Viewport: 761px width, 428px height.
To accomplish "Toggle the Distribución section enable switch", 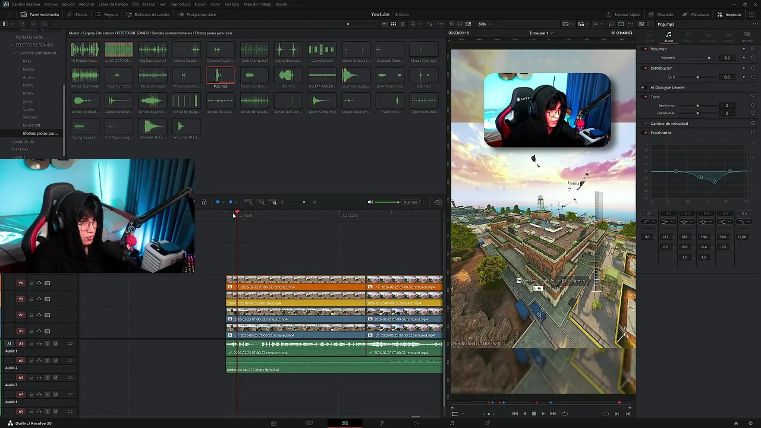I will [646, 68].
